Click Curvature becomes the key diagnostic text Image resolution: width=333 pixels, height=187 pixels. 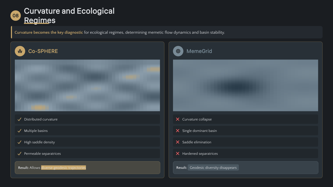[49, 32]
